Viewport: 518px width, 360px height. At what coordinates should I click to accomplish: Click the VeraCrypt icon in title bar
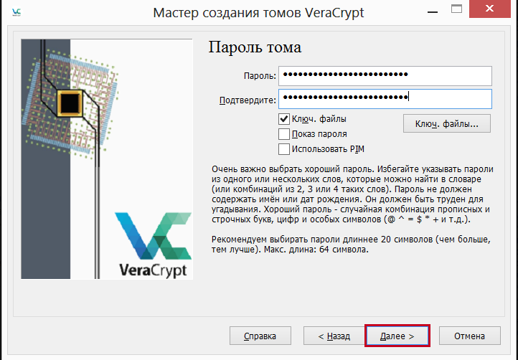[17, 13]
